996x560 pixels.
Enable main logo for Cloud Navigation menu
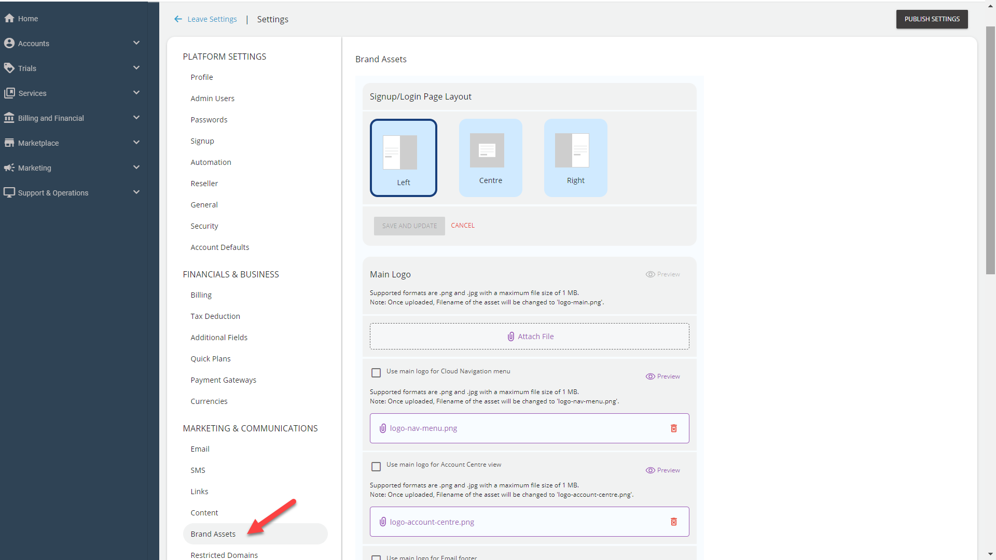[x=376, y=373]
